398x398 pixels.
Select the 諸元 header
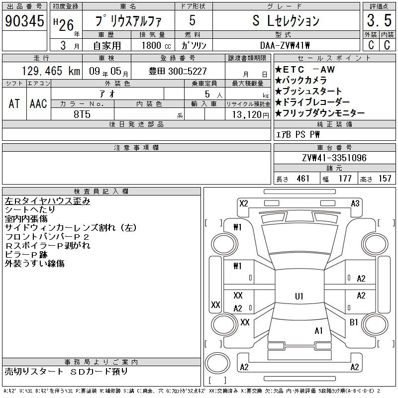click(x=334, y=168)
